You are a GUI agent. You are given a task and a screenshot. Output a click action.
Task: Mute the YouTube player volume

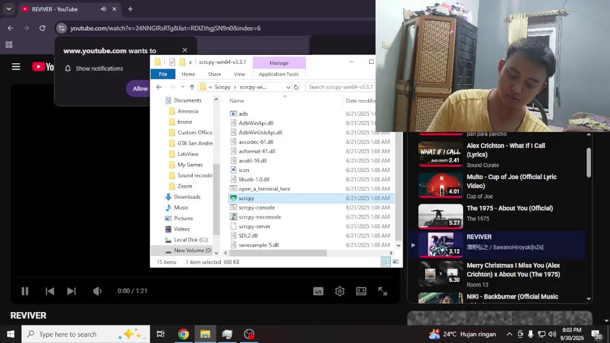click(97, 291)
